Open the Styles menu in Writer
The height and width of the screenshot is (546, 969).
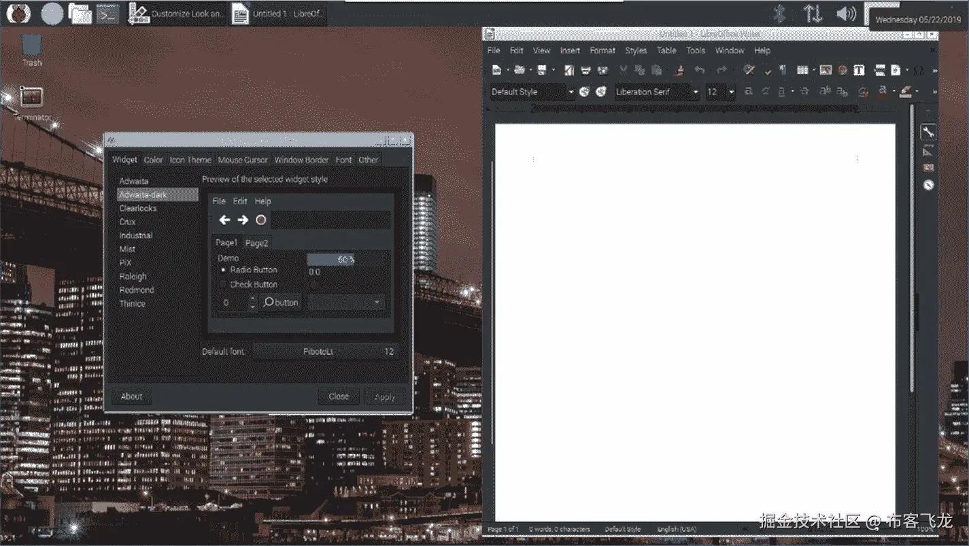pyautogui.click(x=636, y=50)
